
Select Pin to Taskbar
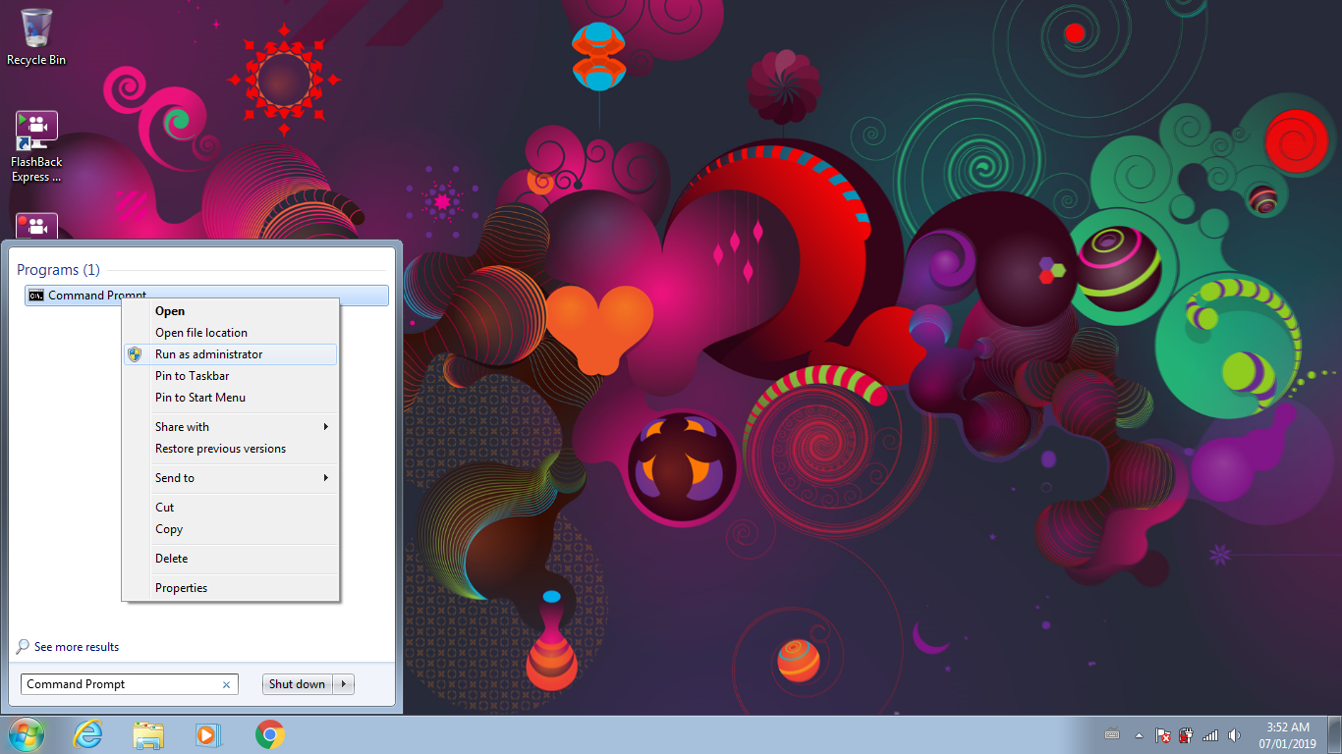pyautogui.click(x=231, y=376)
